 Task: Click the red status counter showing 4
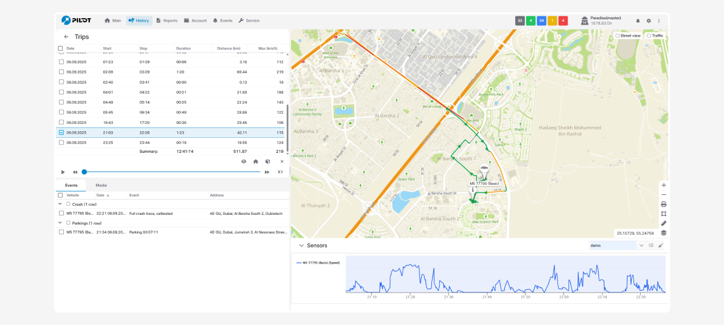pos(563,20)
